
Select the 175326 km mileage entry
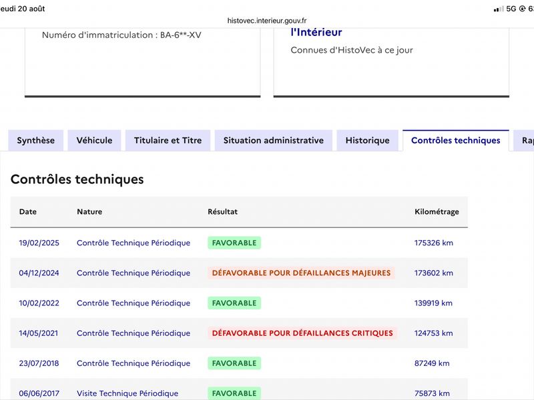[433, 243]
